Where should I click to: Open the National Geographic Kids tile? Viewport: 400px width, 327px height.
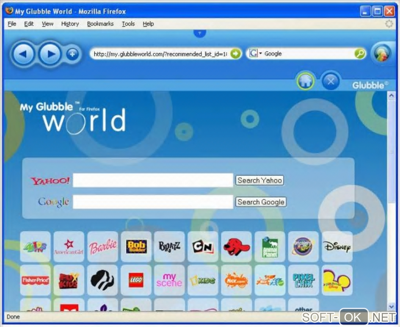coord(203,280)
